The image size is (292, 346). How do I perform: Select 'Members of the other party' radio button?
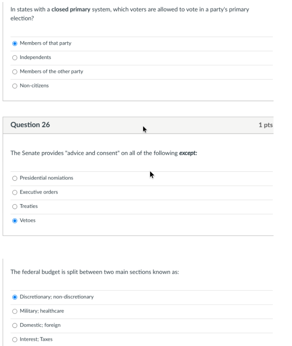point(15,71)
